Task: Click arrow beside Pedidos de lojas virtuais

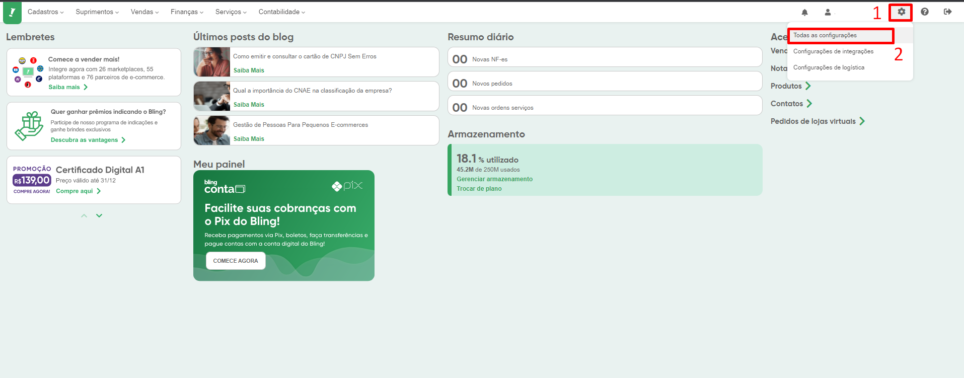Action: pyautogui.click(x=862, y=121)
